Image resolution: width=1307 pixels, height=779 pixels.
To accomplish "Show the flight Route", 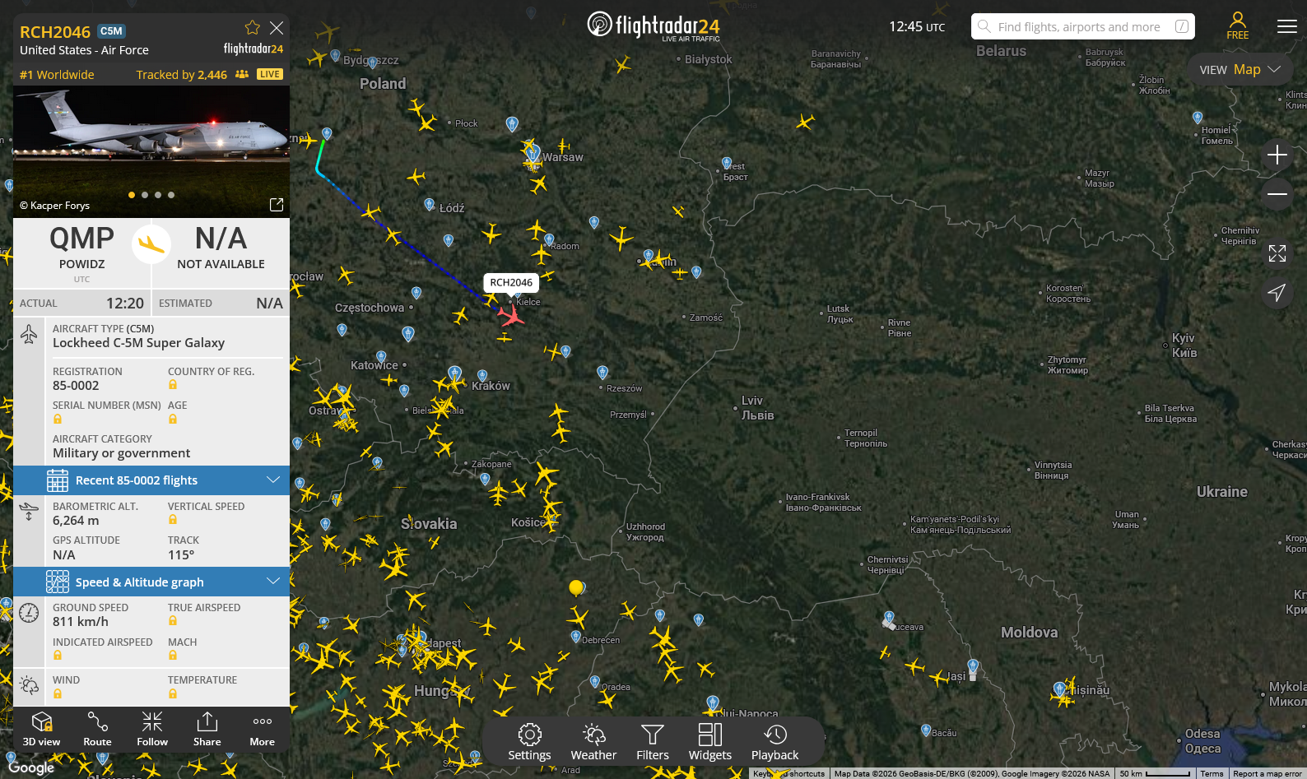I will (97, 730).
